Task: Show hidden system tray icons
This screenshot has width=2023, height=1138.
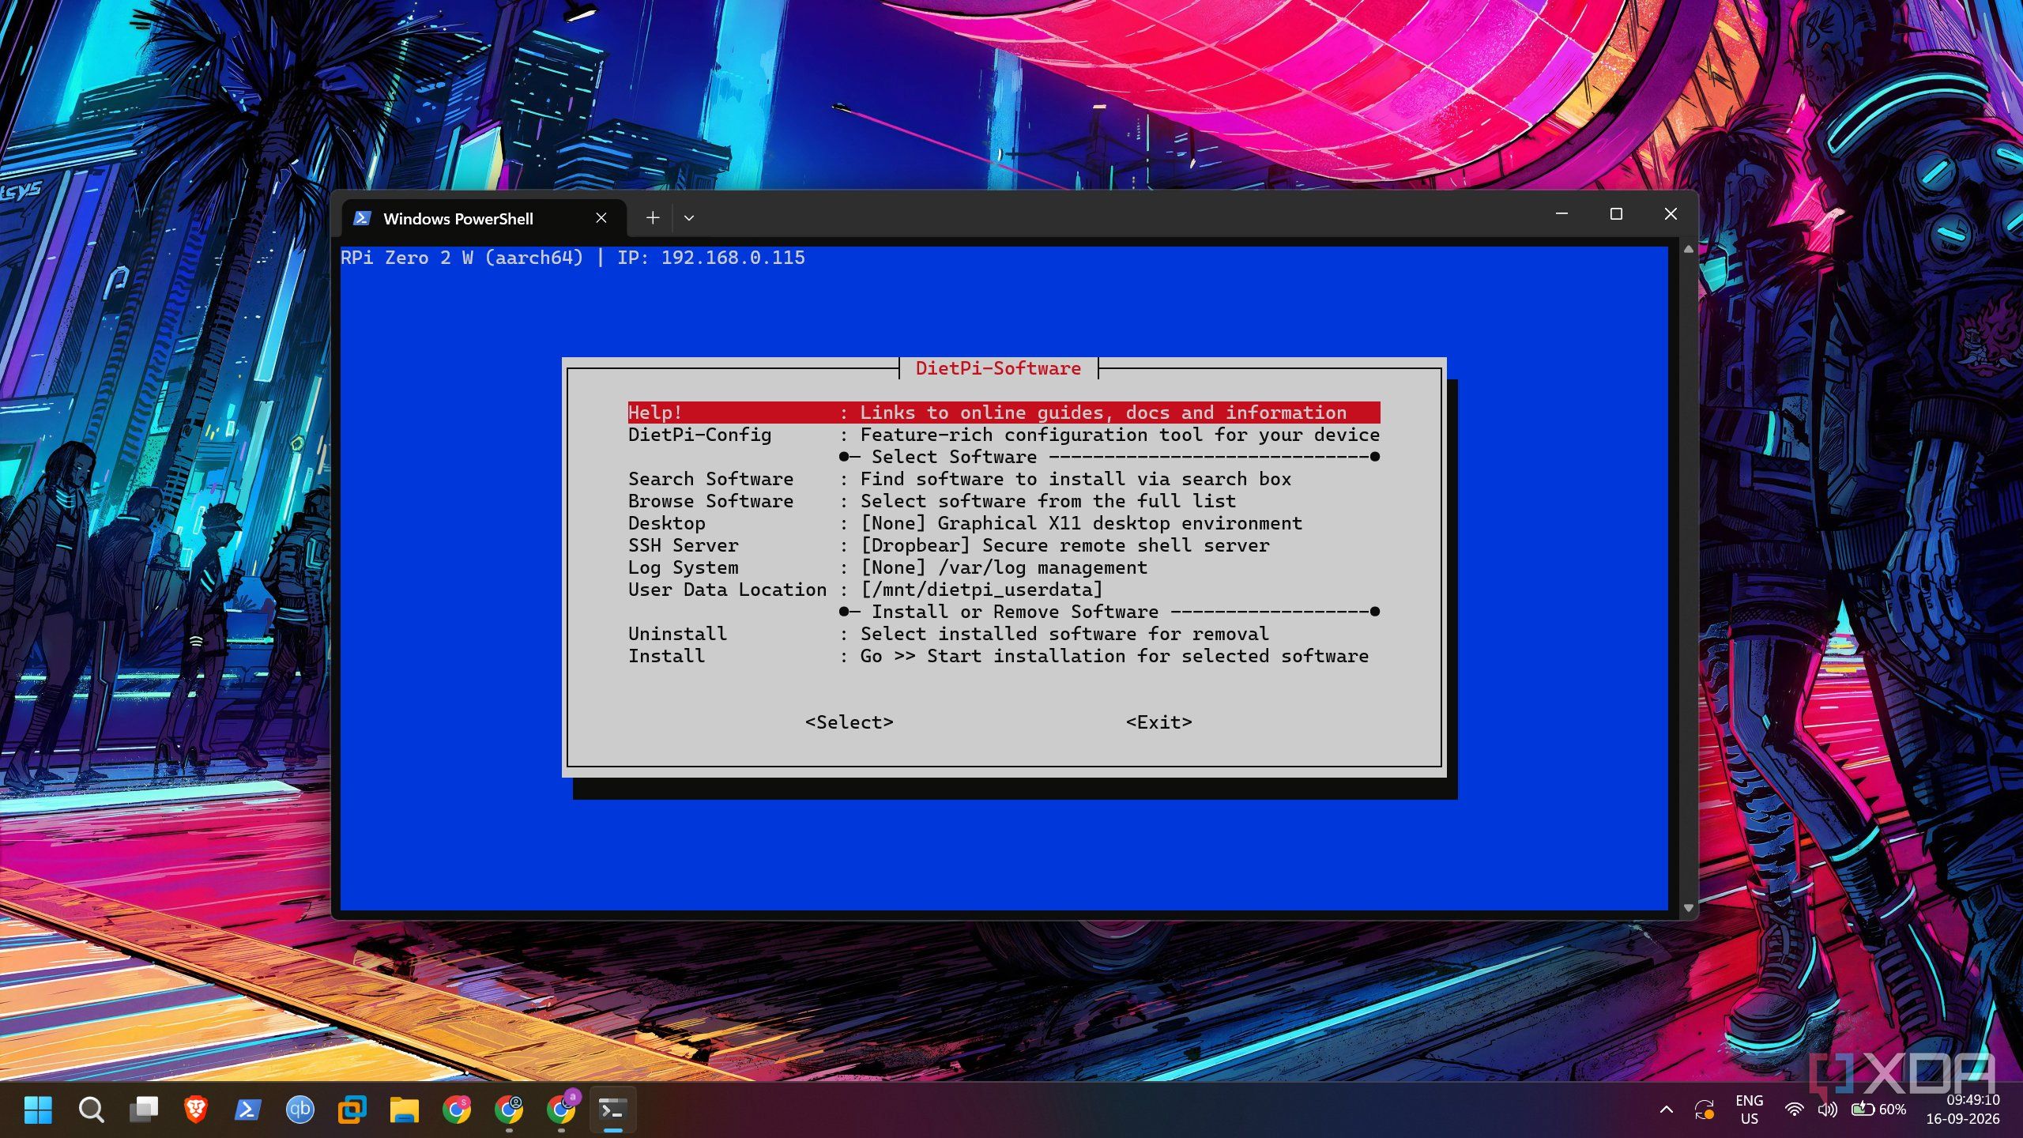Action: coord(1666,1110)
